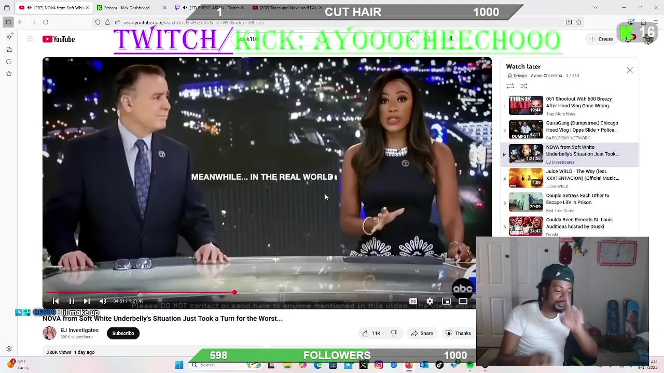Skip to next video in the player

point(87,301)
